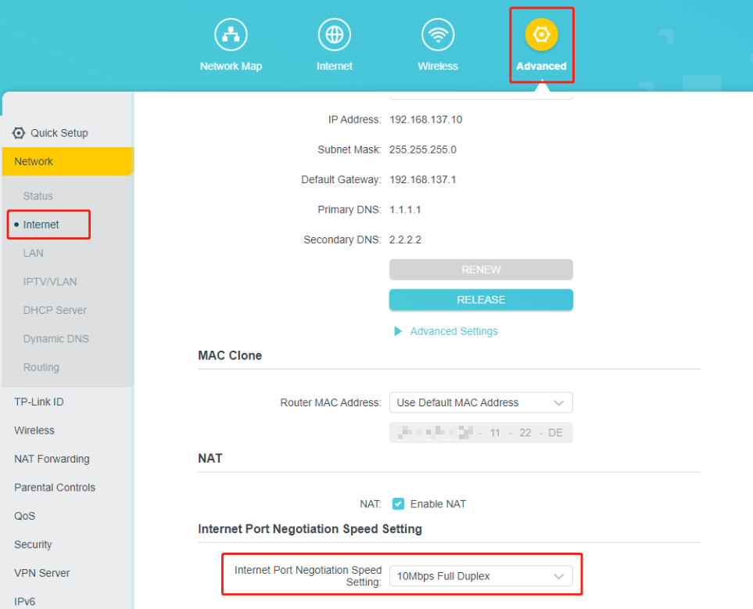The width and height of the screenshot is (753, 609).
Task: Open the Router MAC Address dropdown
Action: (481, 402)
